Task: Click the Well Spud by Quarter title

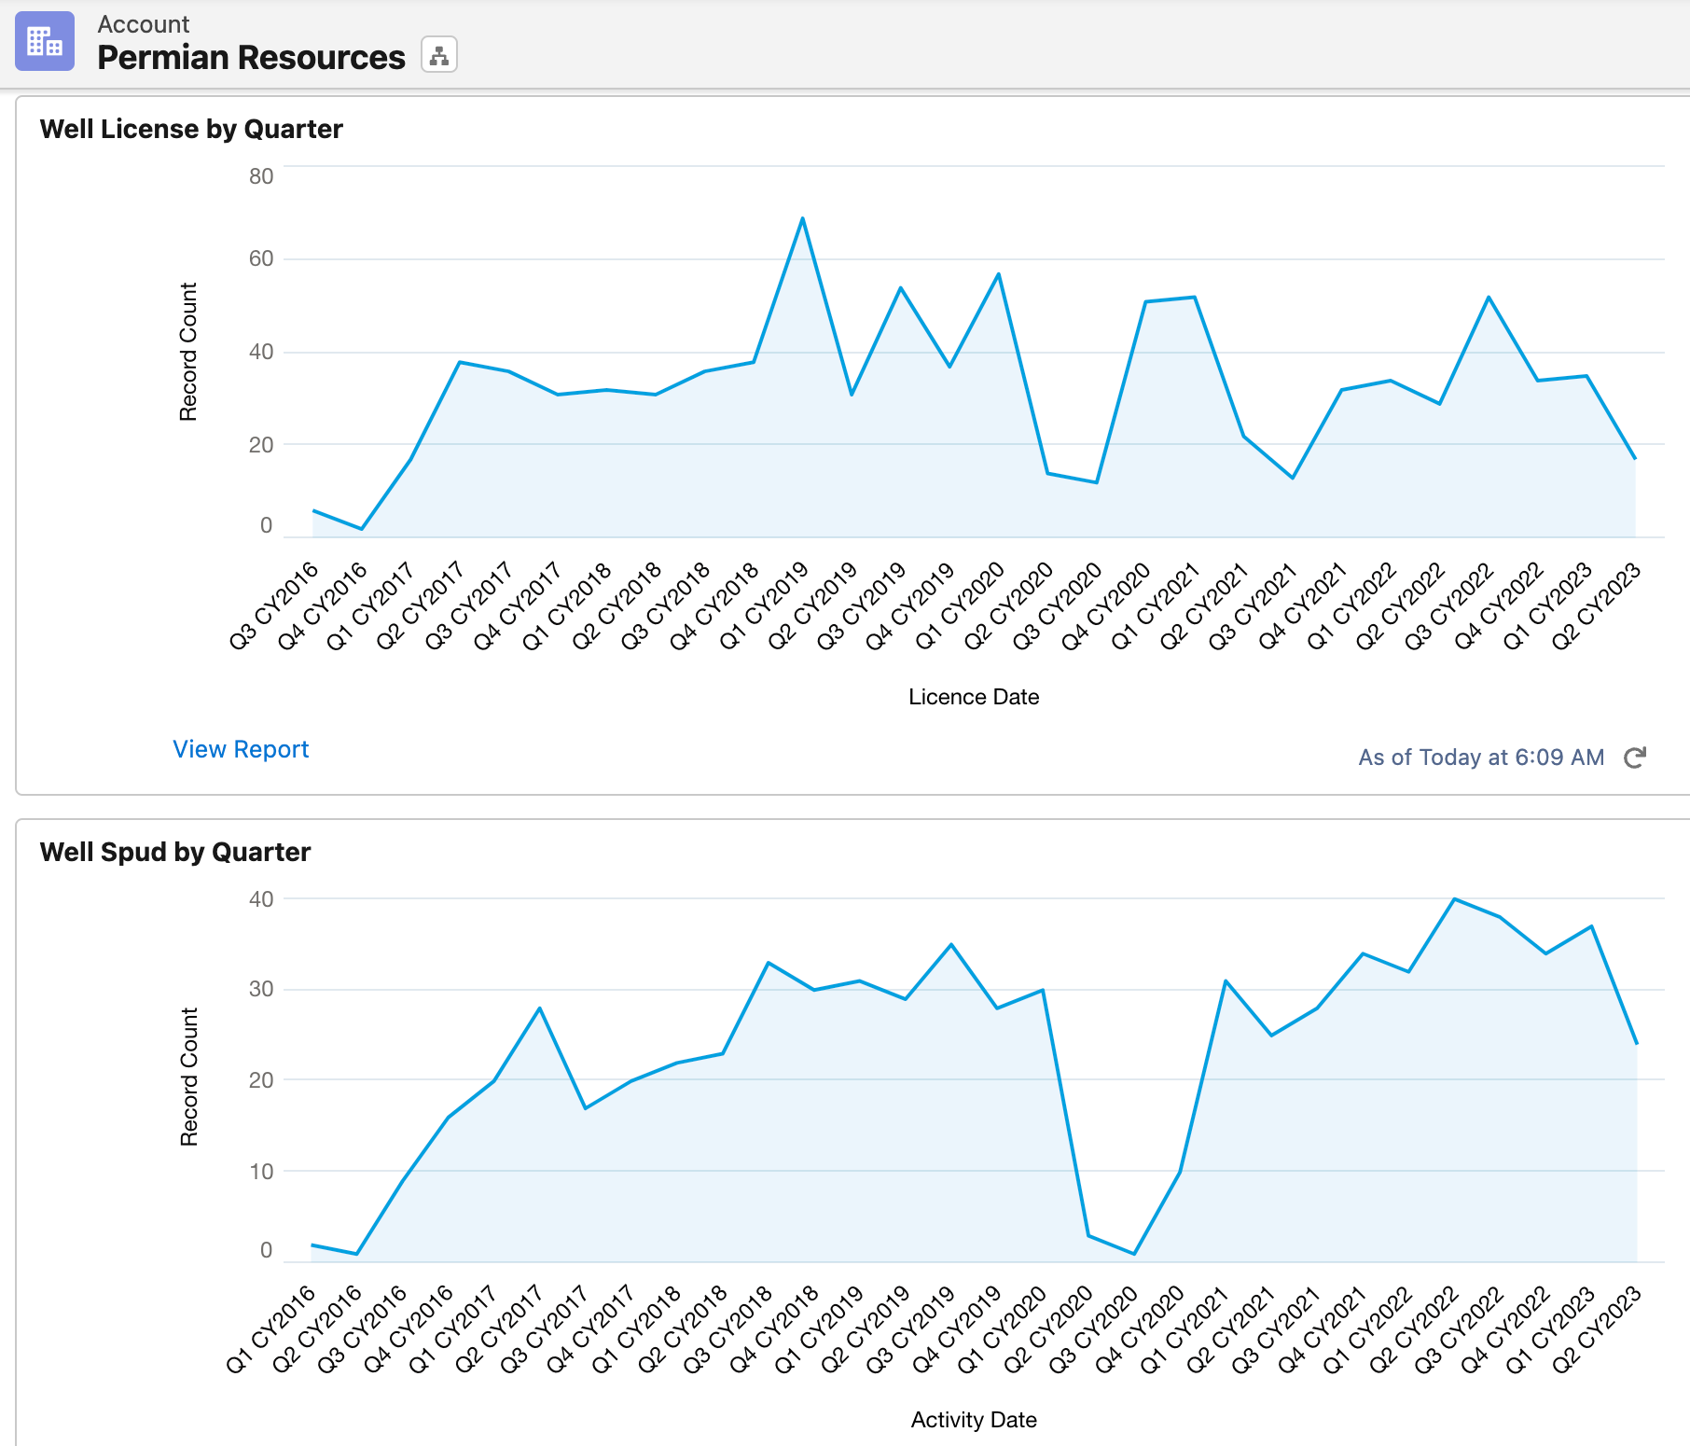Action: (175, 852)
